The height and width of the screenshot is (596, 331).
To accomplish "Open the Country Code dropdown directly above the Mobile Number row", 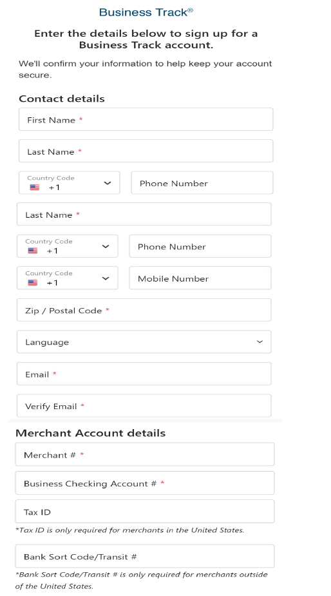I will [x=67, y=246].
